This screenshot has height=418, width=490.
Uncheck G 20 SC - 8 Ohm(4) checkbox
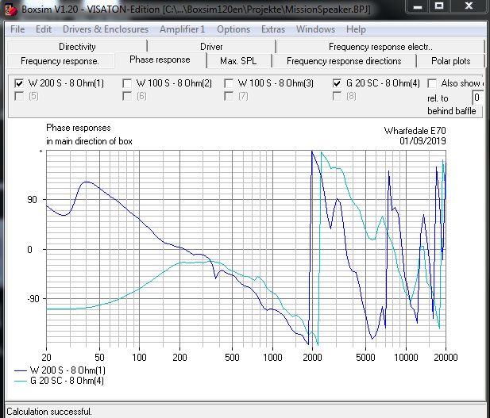[337, 83]
